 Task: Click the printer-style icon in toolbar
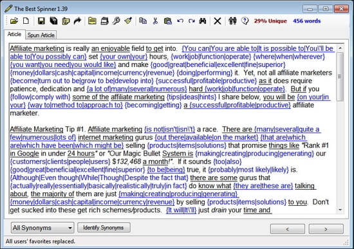point(104,21)
